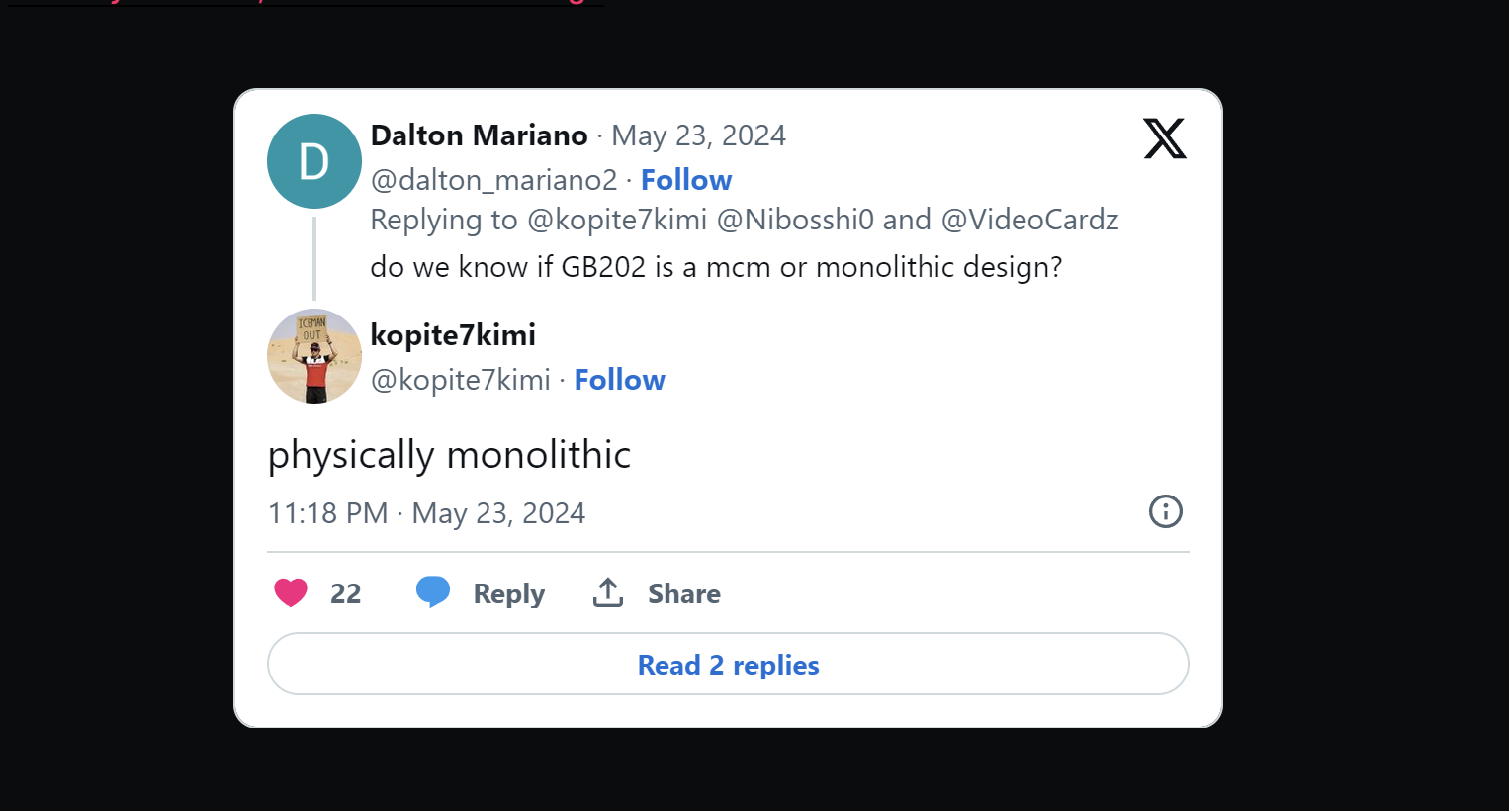Screen dimensions: 1509x811
Task: Click the heart like icon
Action: [291, 592]
